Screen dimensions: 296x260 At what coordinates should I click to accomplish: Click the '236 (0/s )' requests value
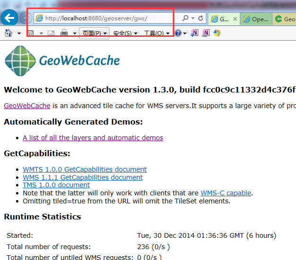tap(153, 247)
